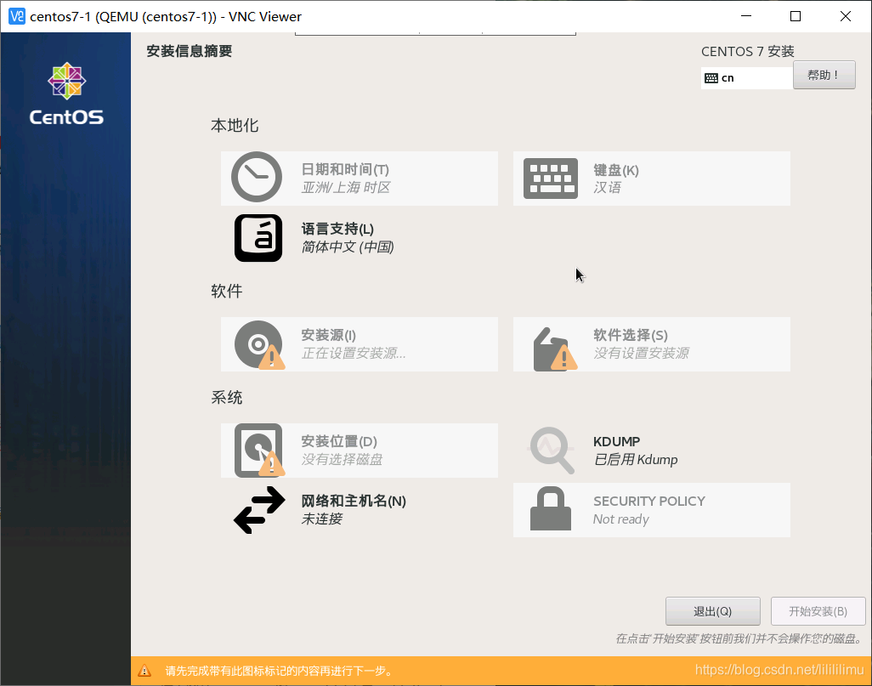Click status text 没有设置安装源
This screenshot has width=872, height=686.
coord(641,354)
